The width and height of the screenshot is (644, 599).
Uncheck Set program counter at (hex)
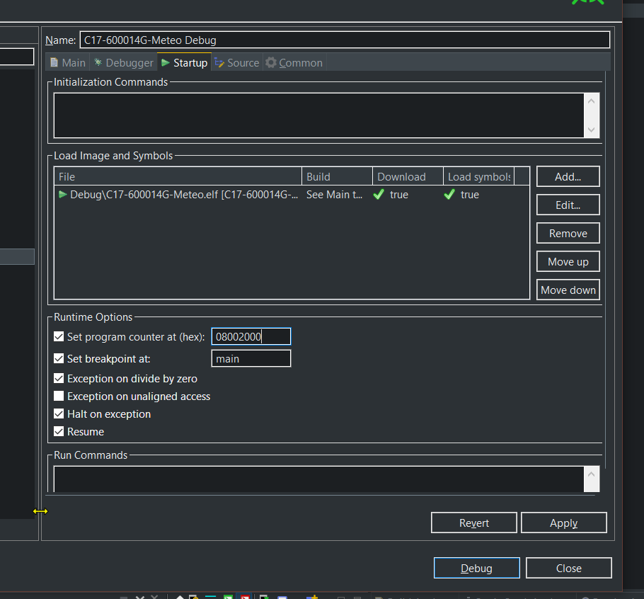(x=59, y=336)
